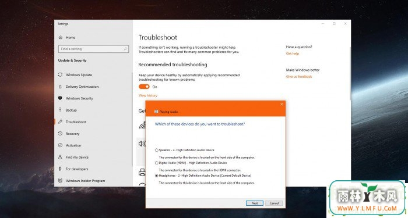Click the Playing Audio dialog title icon
This screenshot has height=218, width=408.
click(156, 112)
